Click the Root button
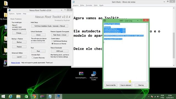 [38, 51]
